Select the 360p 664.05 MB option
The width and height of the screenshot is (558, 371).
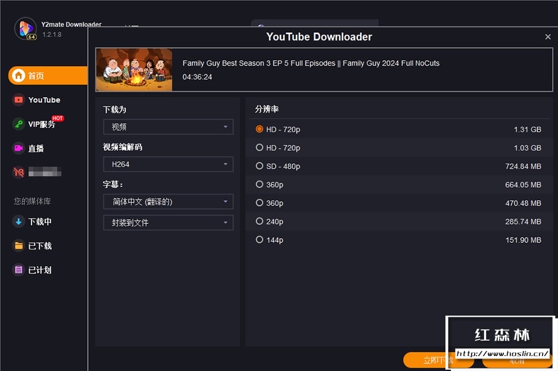click(260, 184)
